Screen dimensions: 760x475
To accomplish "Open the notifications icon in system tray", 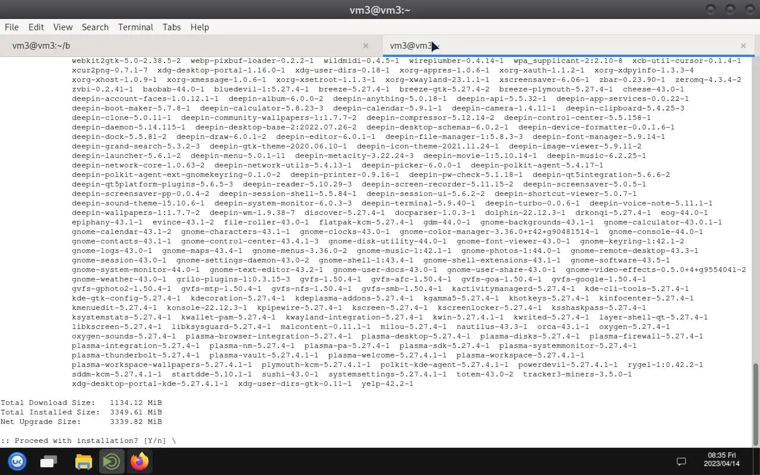I will (682, 461).
